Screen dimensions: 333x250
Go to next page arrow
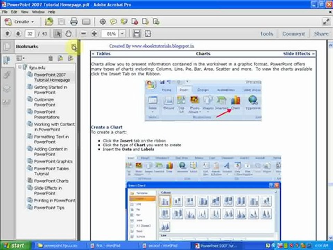18,34
